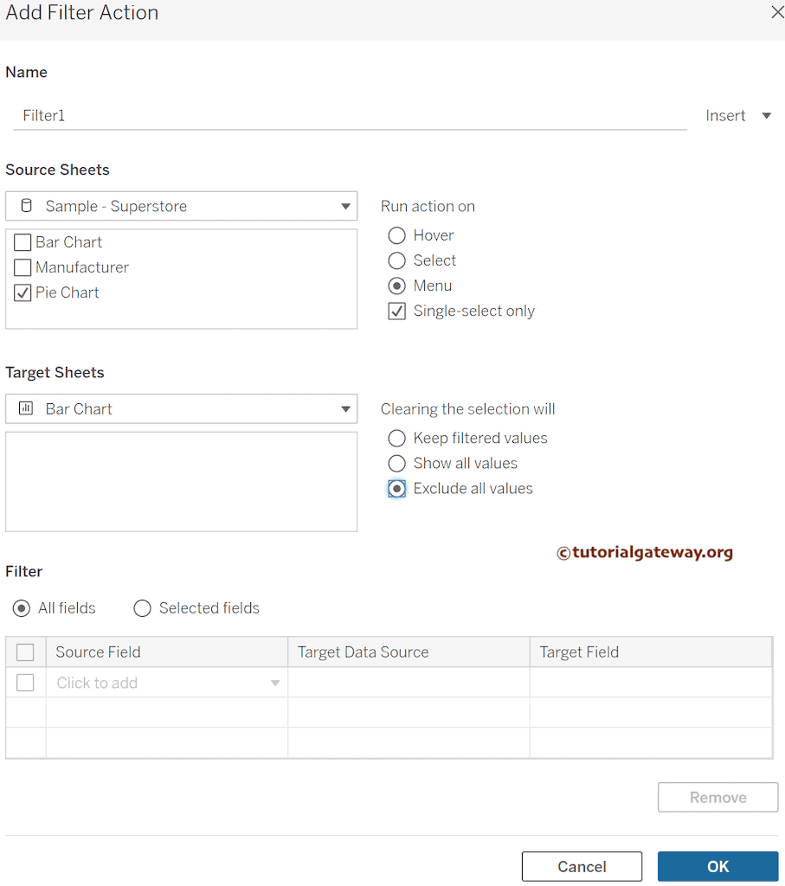785x886 pixels.
Task: Toggle the Single-select only checkbox
Action: tap(397, 311)
